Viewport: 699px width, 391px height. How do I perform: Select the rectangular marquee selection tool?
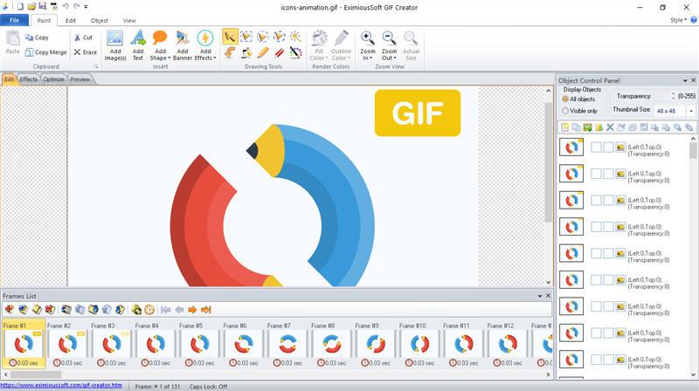coord(246,37)
